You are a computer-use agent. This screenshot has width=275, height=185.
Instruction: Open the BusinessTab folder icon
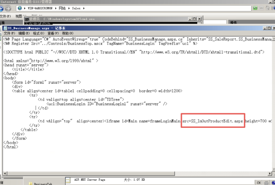31,184
